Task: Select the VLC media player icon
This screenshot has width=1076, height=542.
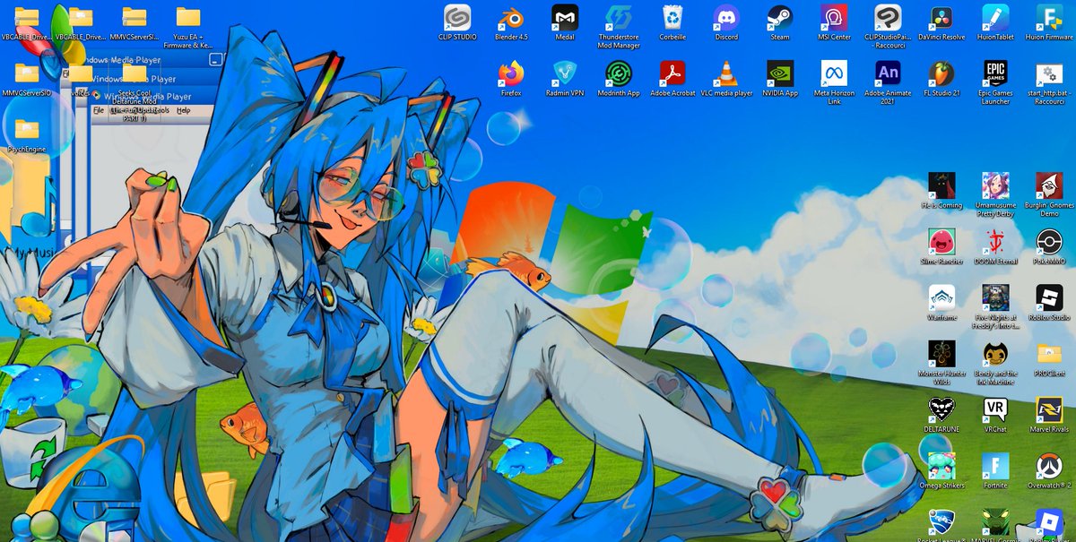Action: point(726,73)
